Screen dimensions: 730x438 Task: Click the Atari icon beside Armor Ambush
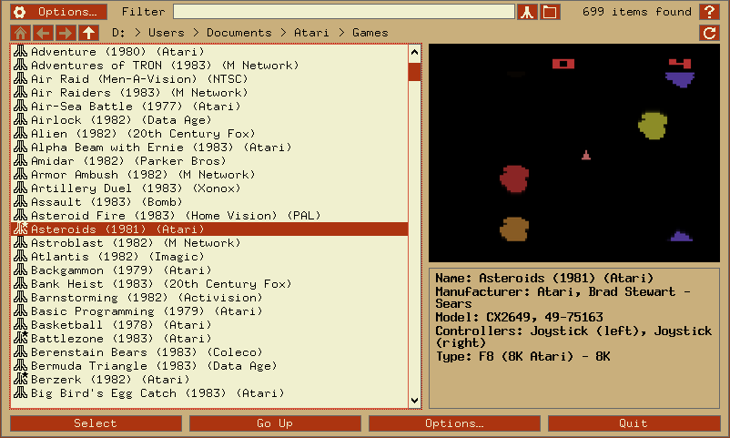(21, 174)
